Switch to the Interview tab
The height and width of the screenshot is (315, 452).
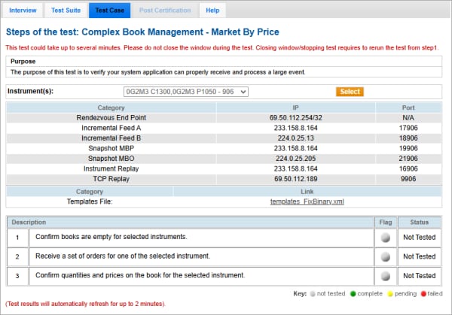pos(23,11)
